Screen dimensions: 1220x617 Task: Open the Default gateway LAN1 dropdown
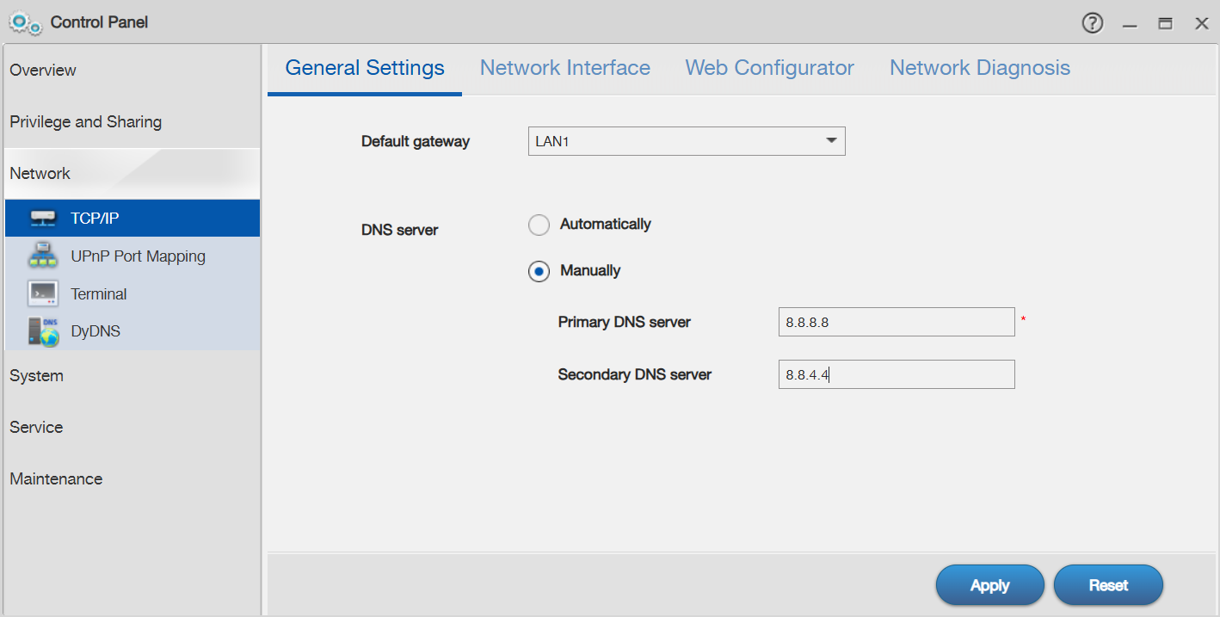coord(687,141)
